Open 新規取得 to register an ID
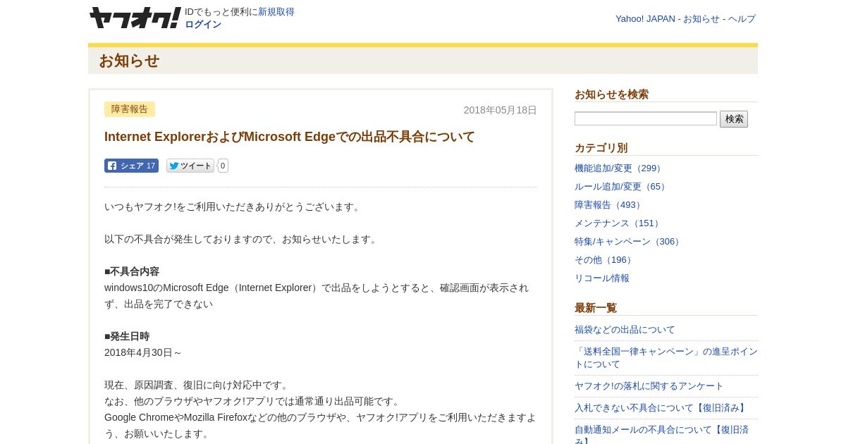 [276, 12]
